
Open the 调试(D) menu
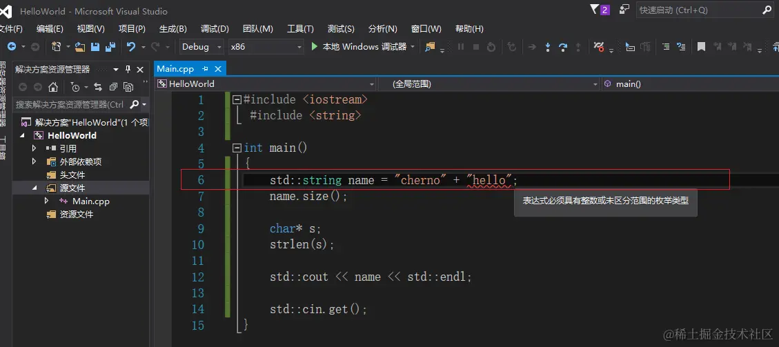[215, 29]
